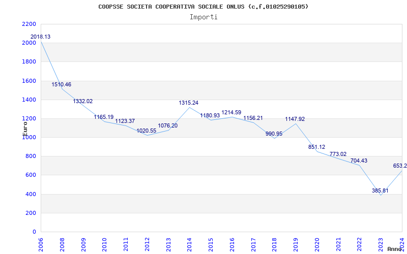407x254 pixels.
Task: Click the Euro y-axis title
Action: pyautogui.click(x=25, y=129)
